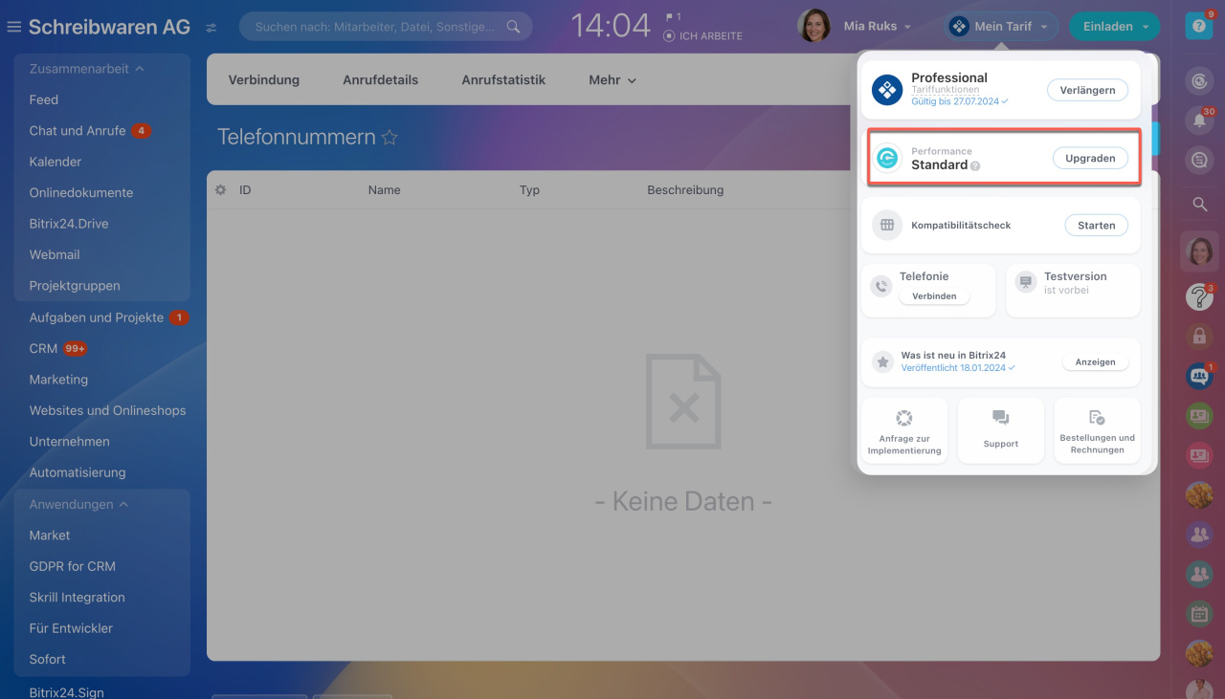
Task: Click the Upgraden button for Performance Standard
Action: coord(1090,159)
